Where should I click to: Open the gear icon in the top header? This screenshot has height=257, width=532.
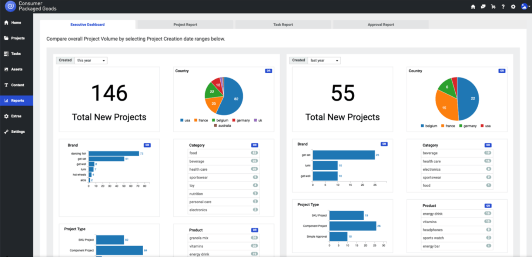[513, 7]
